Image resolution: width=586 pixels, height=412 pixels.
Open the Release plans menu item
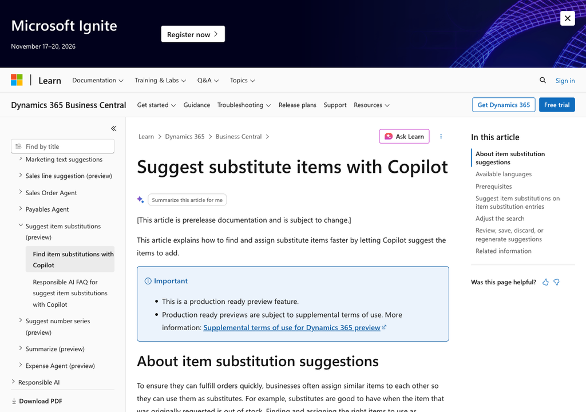(298, 105)
